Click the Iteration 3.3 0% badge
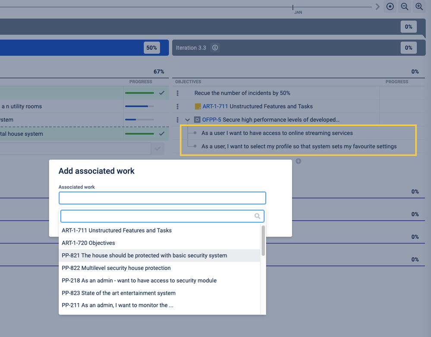This screenshot has width=431, height=337. click(x=409, y=48)
